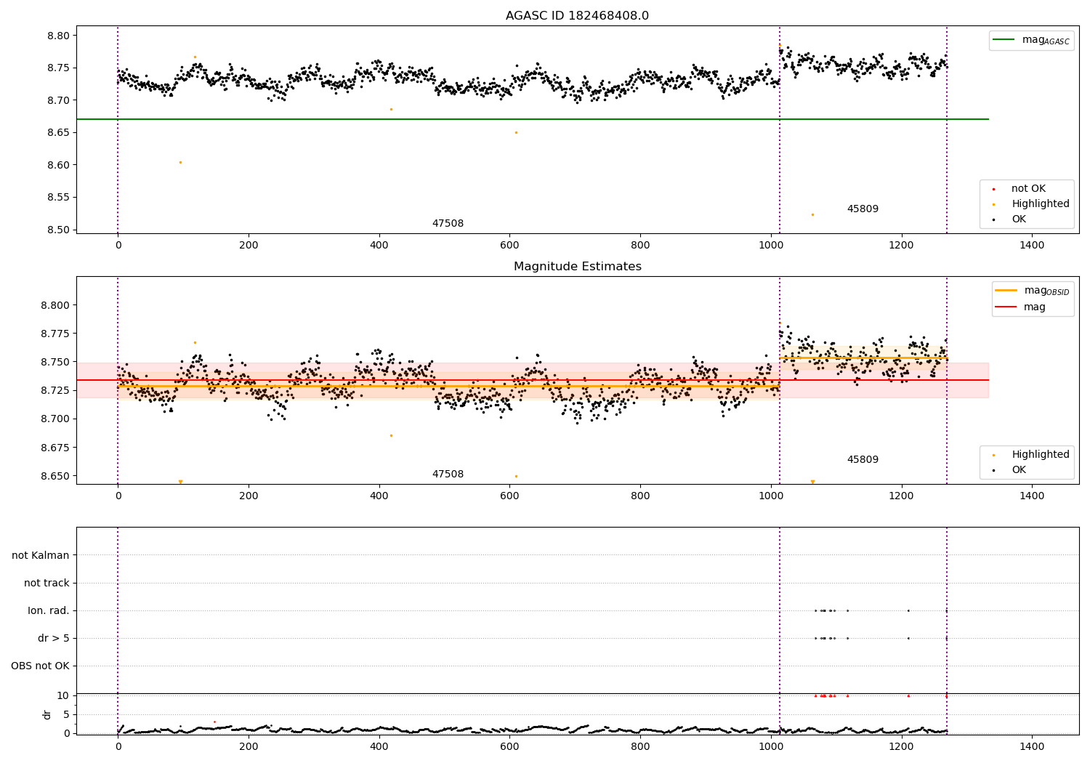Click the orange downward triangle marker near x=1060 in middle plot

[x=812, y=482]
